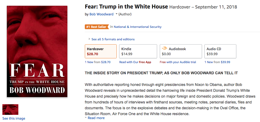Click the small red cover thumbnail
This screenshot has height=122, width=260.
tap(10, 110)
